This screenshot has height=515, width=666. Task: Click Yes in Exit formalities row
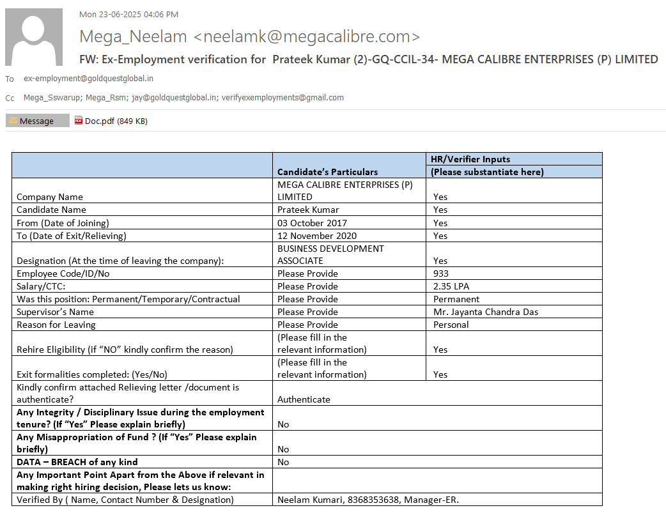[x=440, y=374]
